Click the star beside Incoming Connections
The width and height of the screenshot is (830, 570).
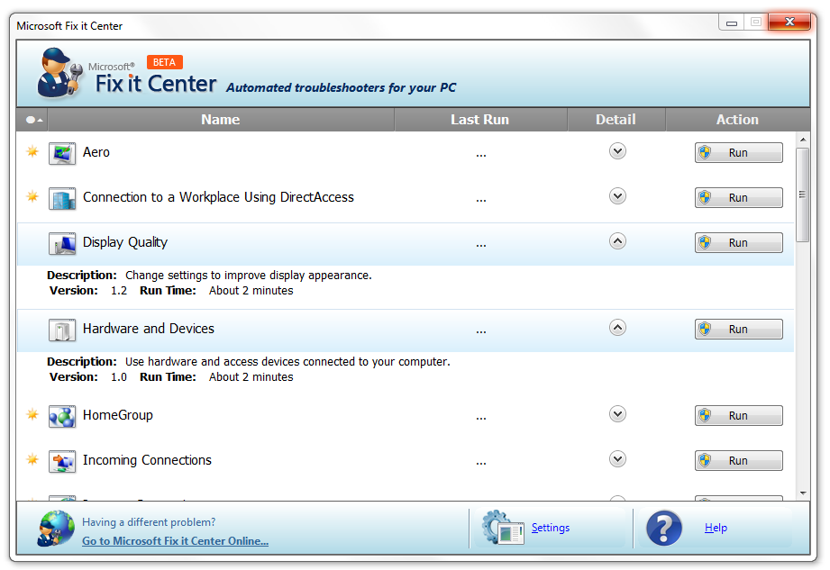pos(32,459)
